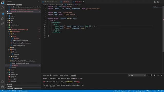Click the compare changes icon in editor toolbar
This screenshot has width=164, height=92.
[x=155, y=2]
